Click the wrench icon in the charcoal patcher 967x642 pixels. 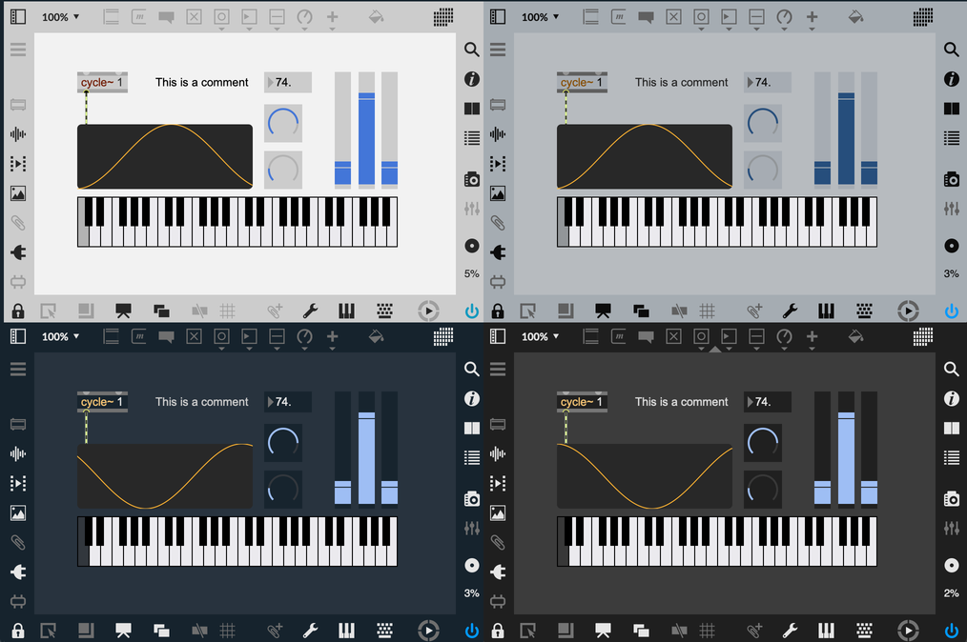pyautogui.click(x=790, y=630)
